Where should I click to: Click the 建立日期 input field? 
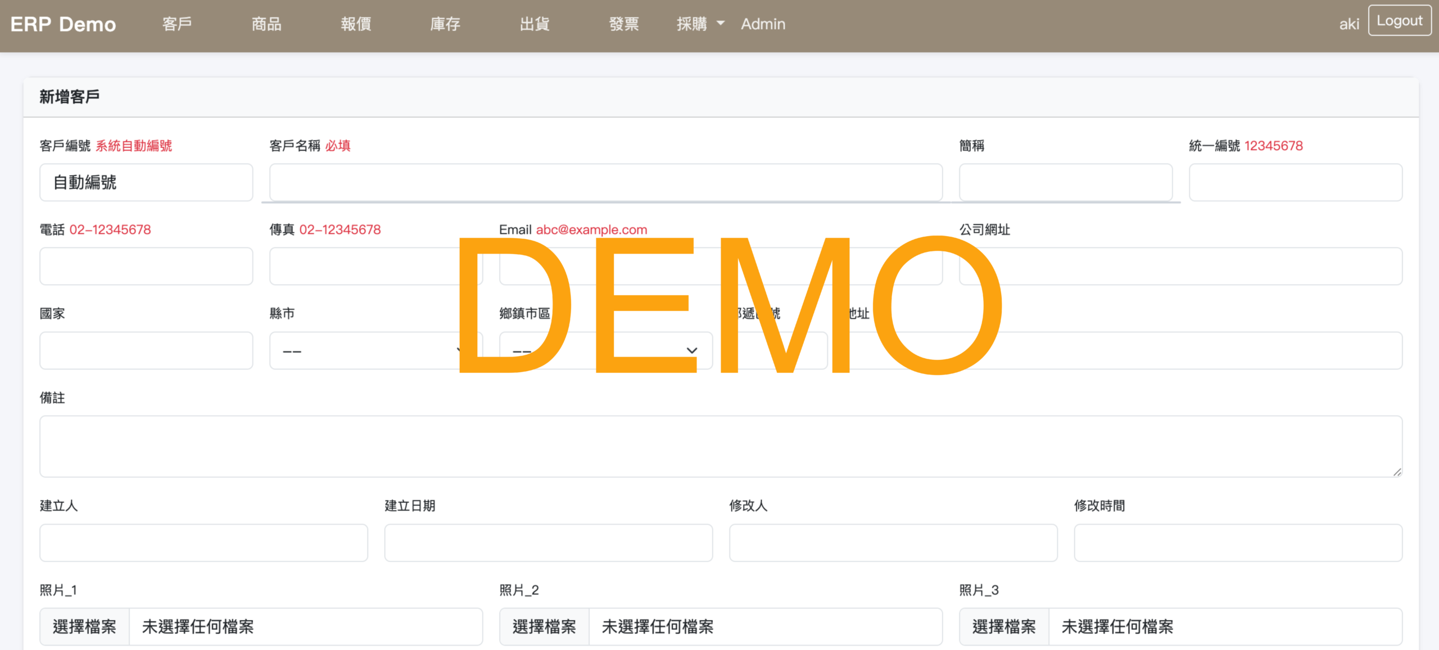549,543
